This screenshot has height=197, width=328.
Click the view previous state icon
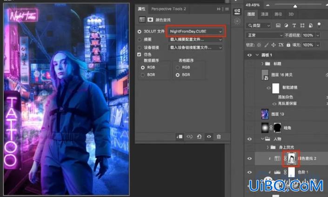click(189, 137)
